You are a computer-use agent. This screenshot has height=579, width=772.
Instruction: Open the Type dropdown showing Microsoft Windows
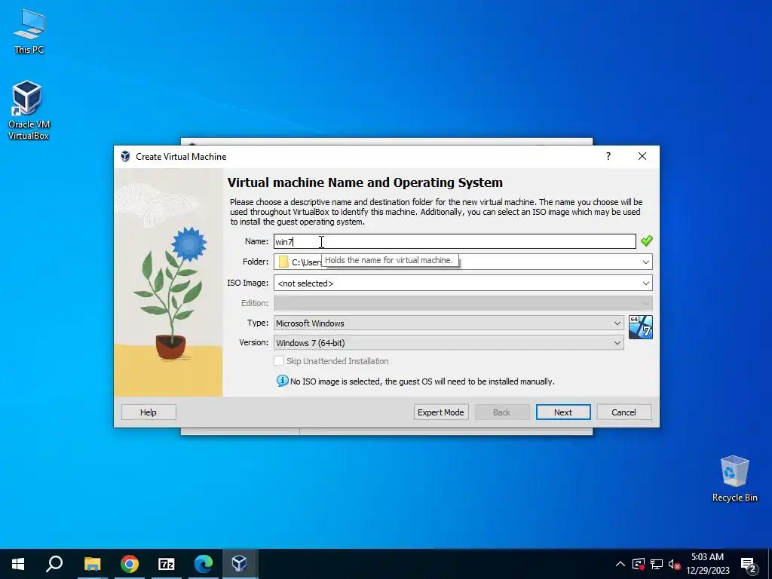[x=449, y=323]
